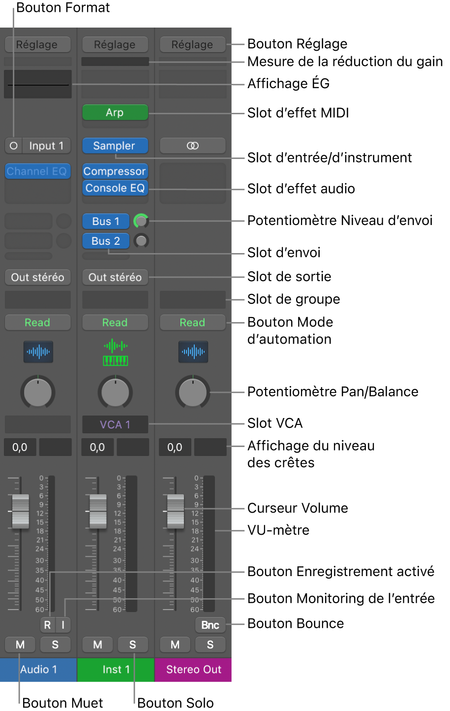The image size is (450, 711).
Task: Open the Bus 1 send slot
Action: 105,221
